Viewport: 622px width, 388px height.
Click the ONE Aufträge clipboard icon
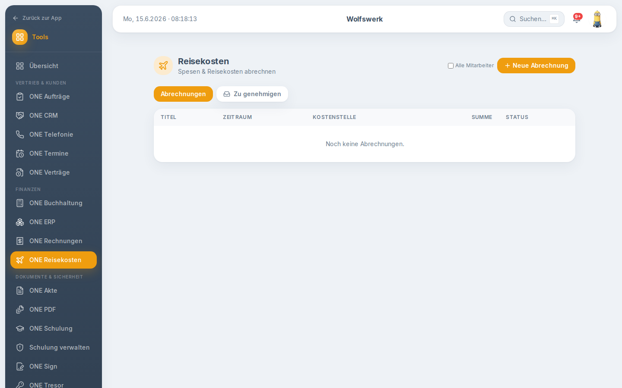click(x=20, y=97)
